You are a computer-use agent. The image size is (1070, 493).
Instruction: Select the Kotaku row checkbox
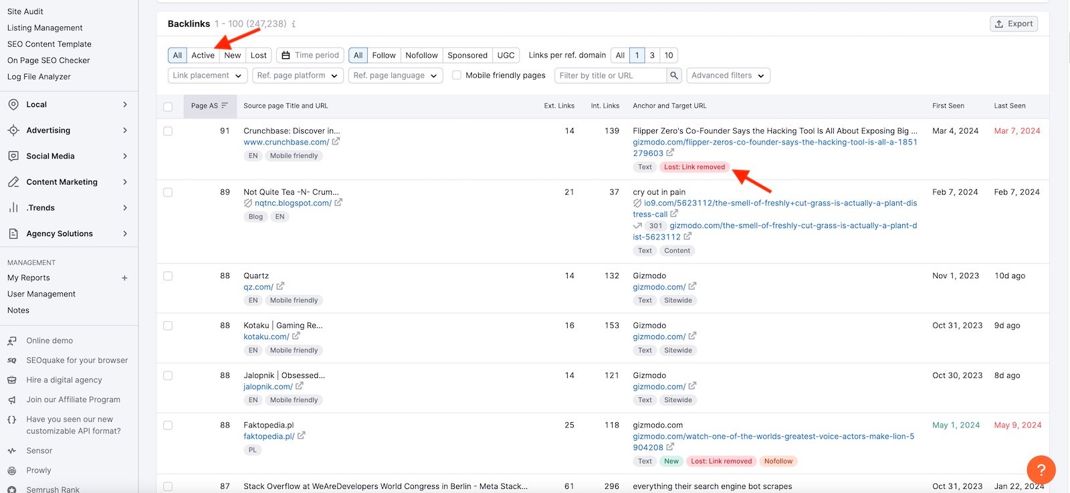coord(168,326)
